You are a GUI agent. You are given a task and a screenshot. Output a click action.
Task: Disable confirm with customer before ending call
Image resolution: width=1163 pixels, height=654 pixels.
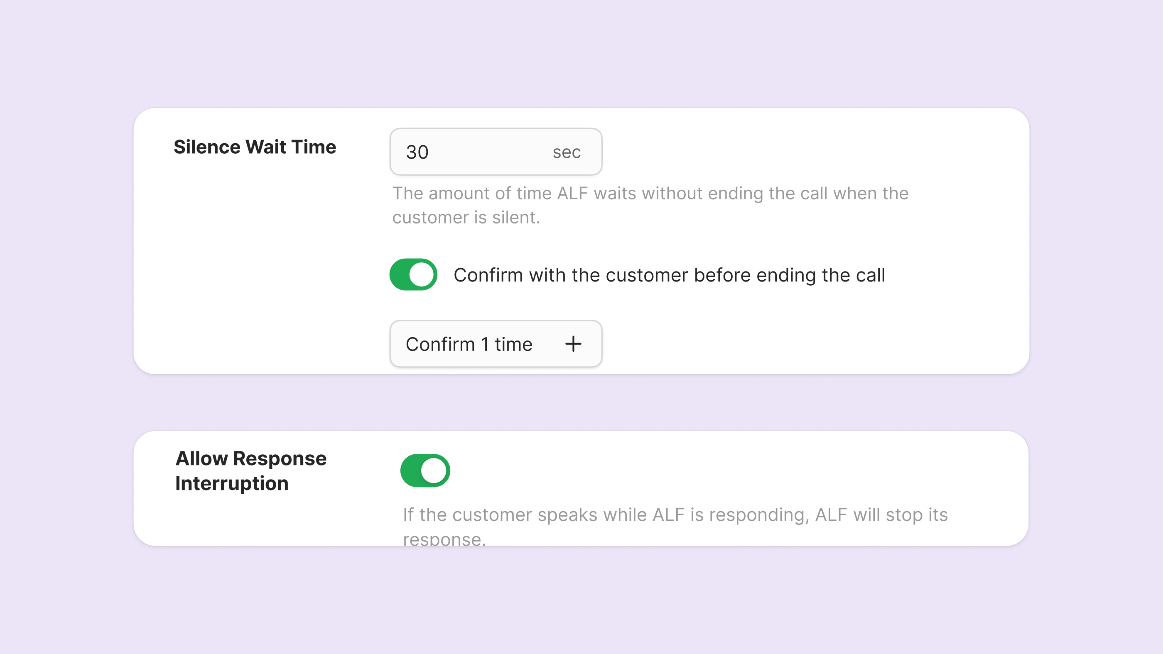coord(413,274)
